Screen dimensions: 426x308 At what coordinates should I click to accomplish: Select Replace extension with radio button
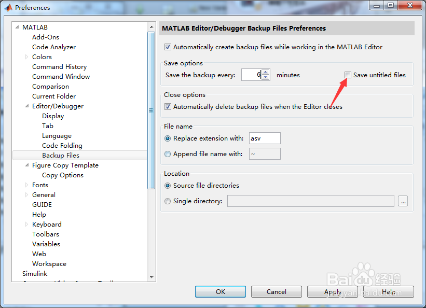click(168, 138)
